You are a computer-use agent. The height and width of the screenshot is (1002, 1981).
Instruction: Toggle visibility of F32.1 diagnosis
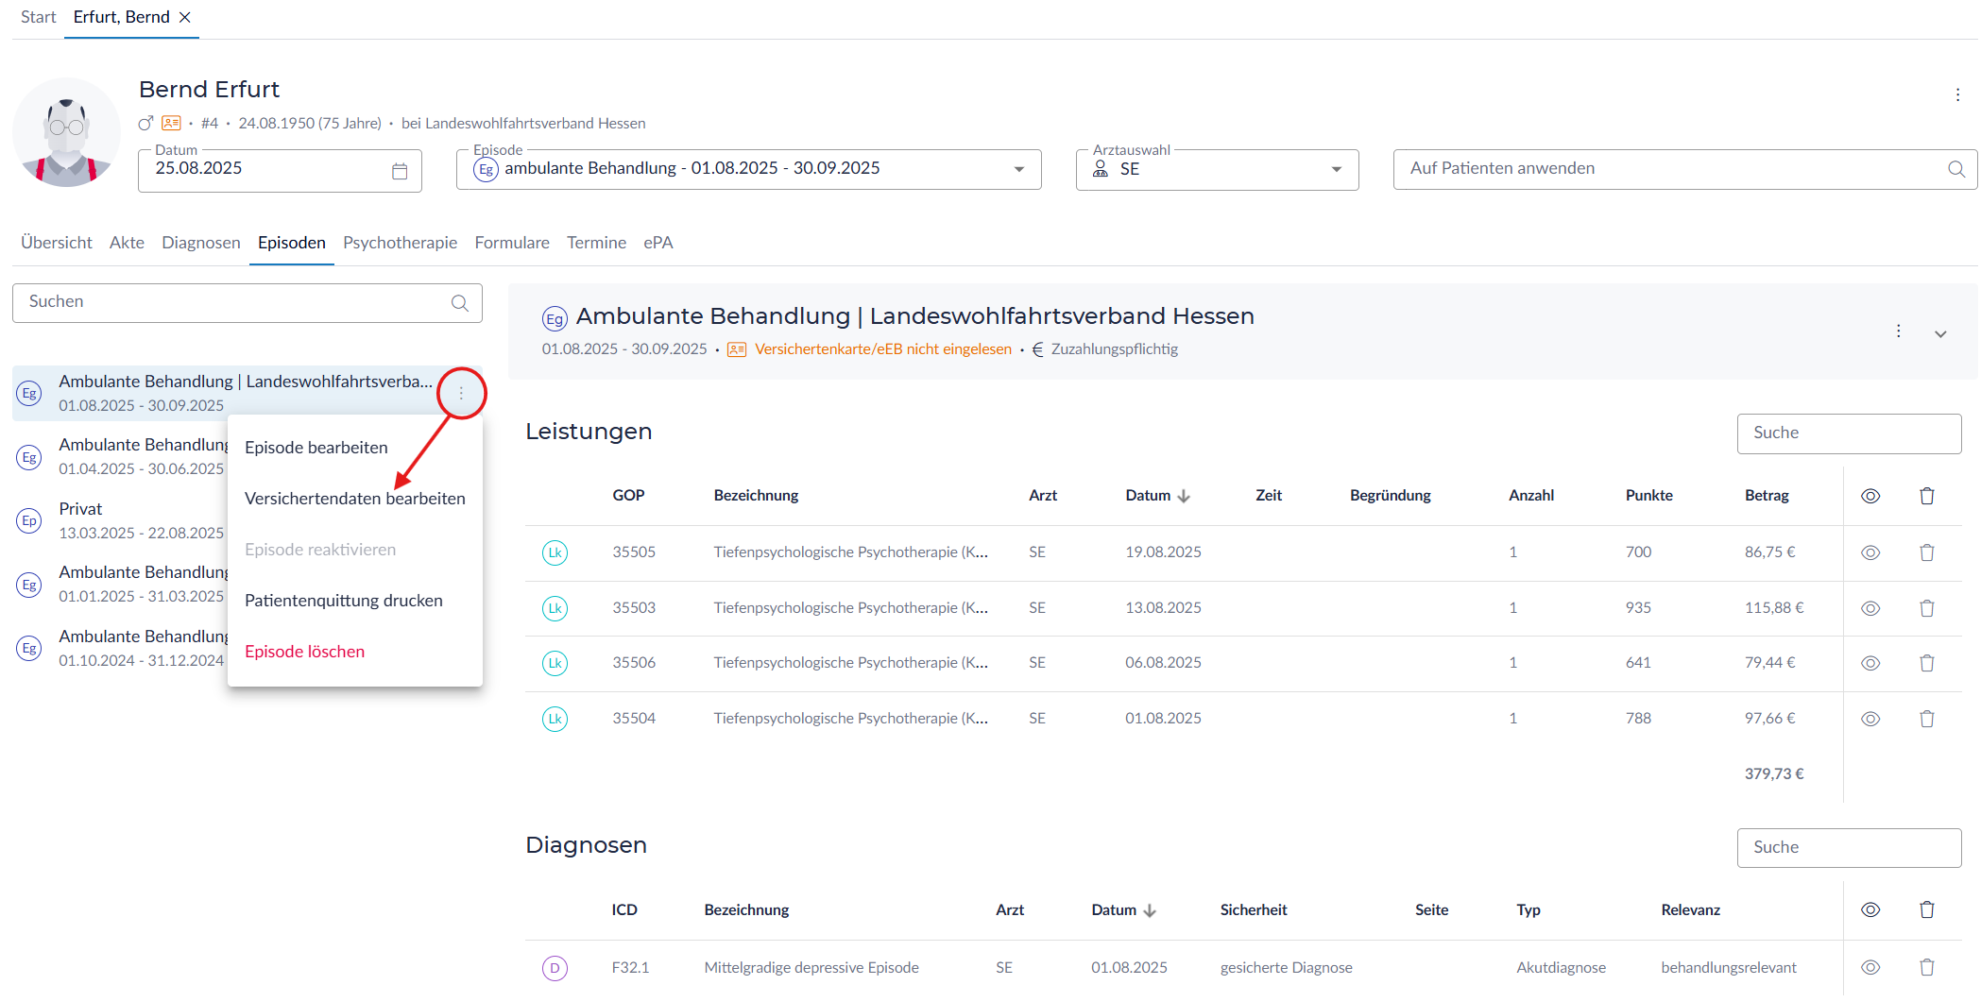1870,967
